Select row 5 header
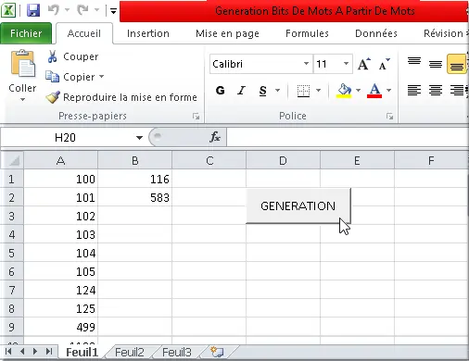 click(12, 253)
